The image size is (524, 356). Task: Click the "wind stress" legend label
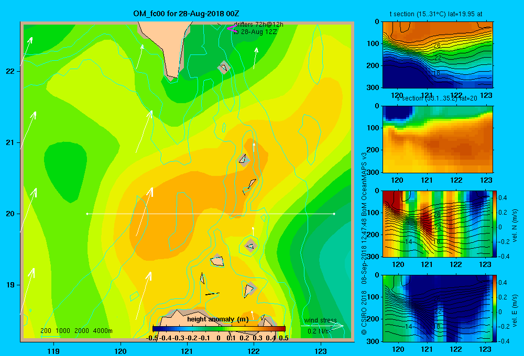click(321, 320)
